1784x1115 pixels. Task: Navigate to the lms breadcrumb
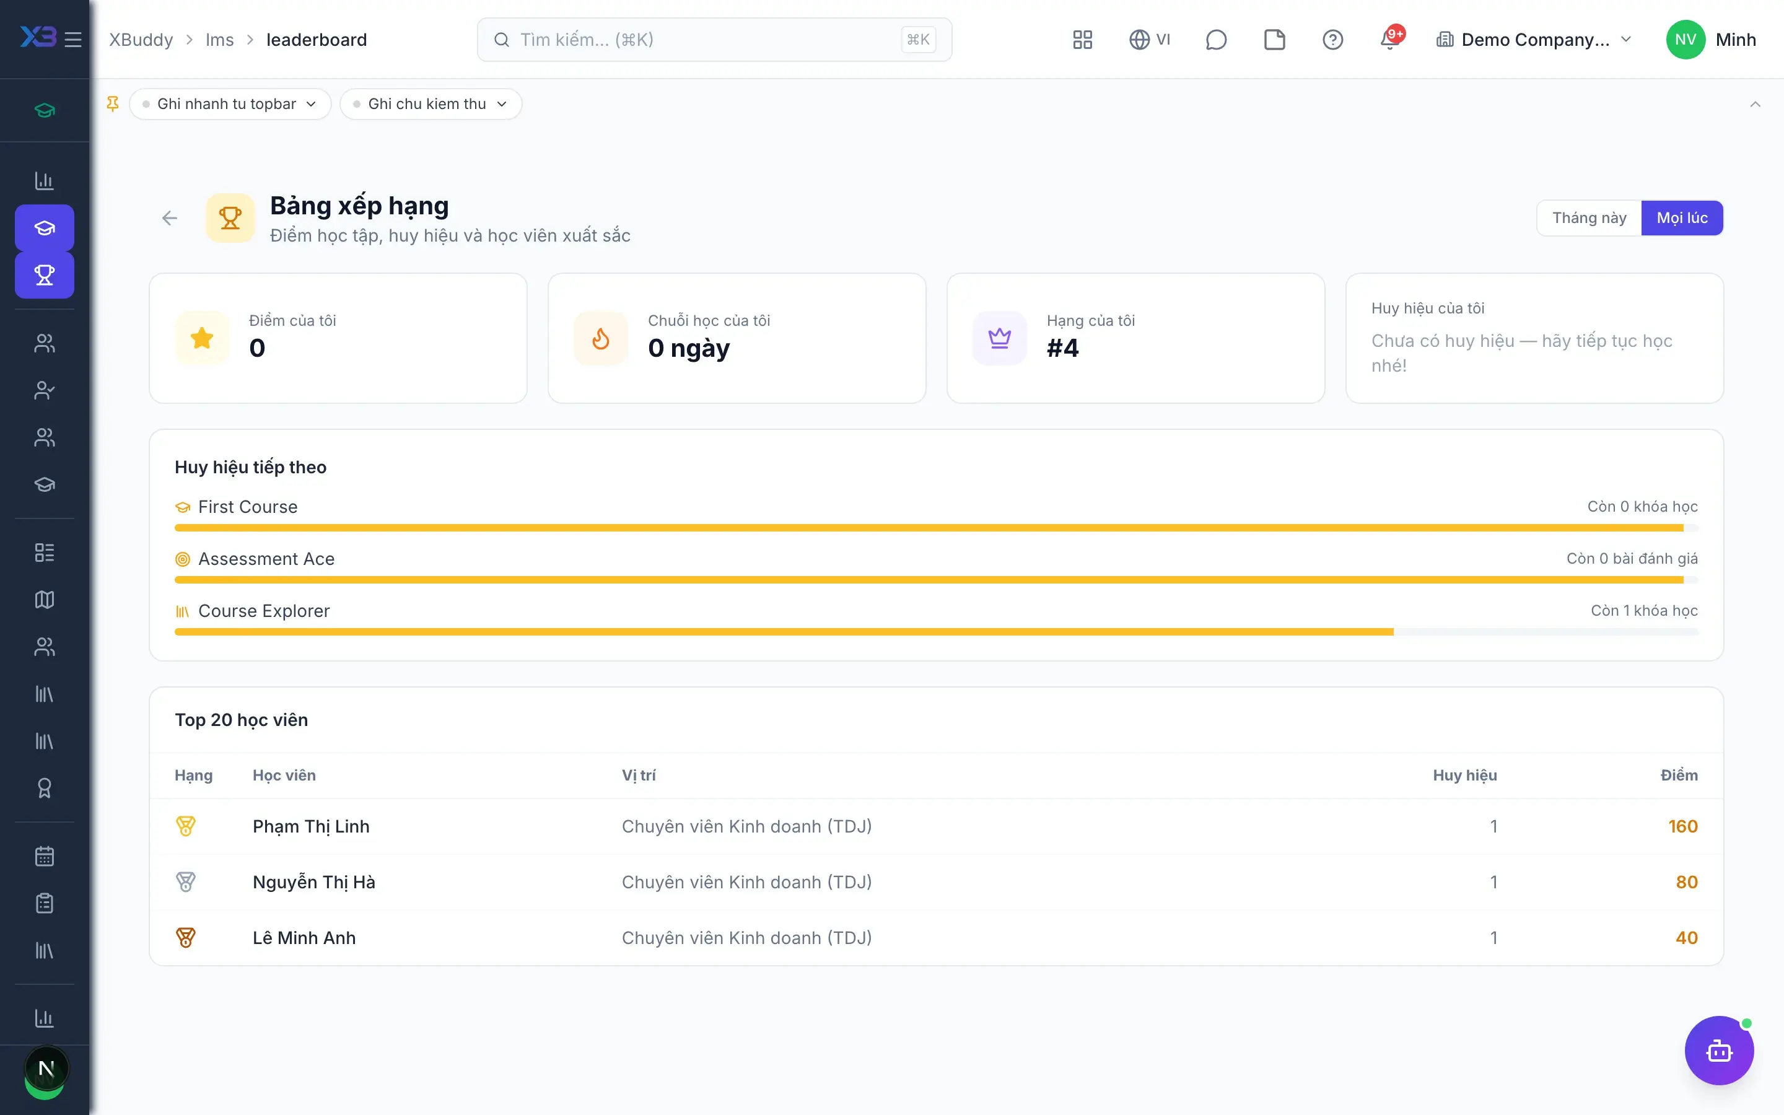[x=219, y=40]
